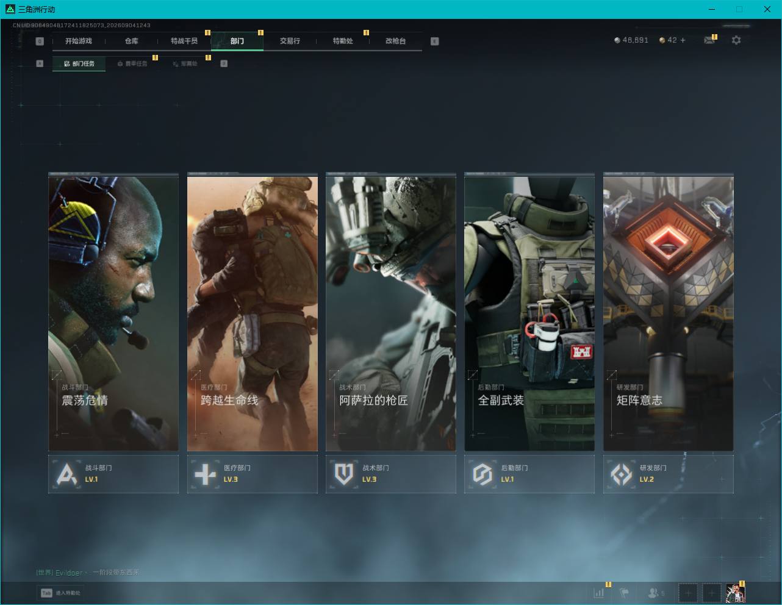Open the 全副武装 mission card
782x605 pixels.
coord(529,312)
